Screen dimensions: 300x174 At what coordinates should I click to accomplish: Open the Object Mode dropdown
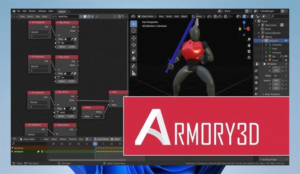tap(146, 17)
